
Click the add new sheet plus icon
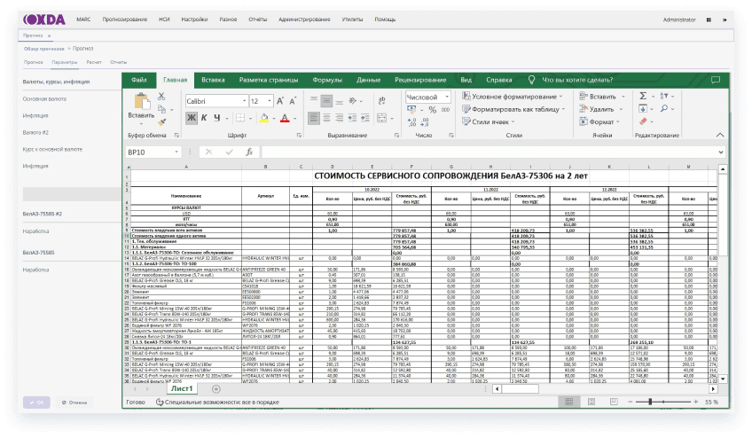(x=216, y=389)
